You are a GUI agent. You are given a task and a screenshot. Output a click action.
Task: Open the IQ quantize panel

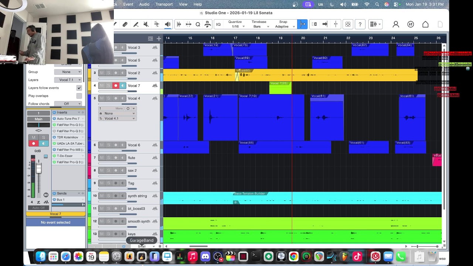coord(218,24)
